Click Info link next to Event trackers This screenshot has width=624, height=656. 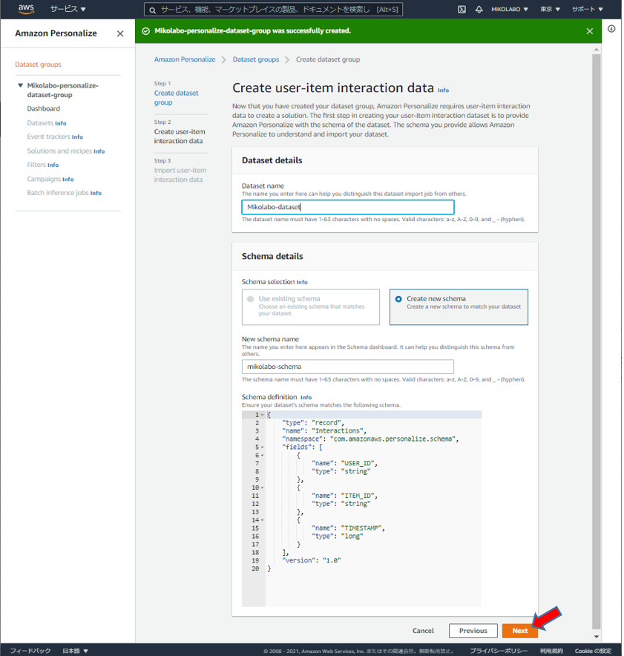pyautogui.click(x=77, y=137)
